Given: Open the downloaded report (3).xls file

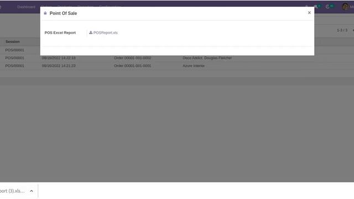Looking at the screenshot, I should click(x=12, y=191).
